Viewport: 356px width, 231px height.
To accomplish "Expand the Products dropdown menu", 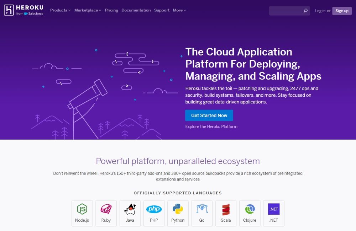I will coord(60,10).
